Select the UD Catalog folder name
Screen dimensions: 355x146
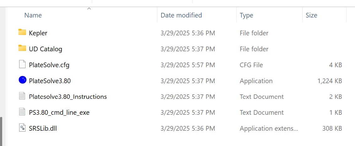click(46, 49)
